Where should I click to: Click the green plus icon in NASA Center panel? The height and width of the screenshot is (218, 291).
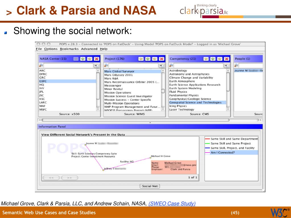(82, 59)
